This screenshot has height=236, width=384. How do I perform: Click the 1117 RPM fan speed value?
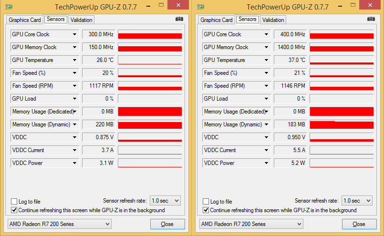coord(98,86)
